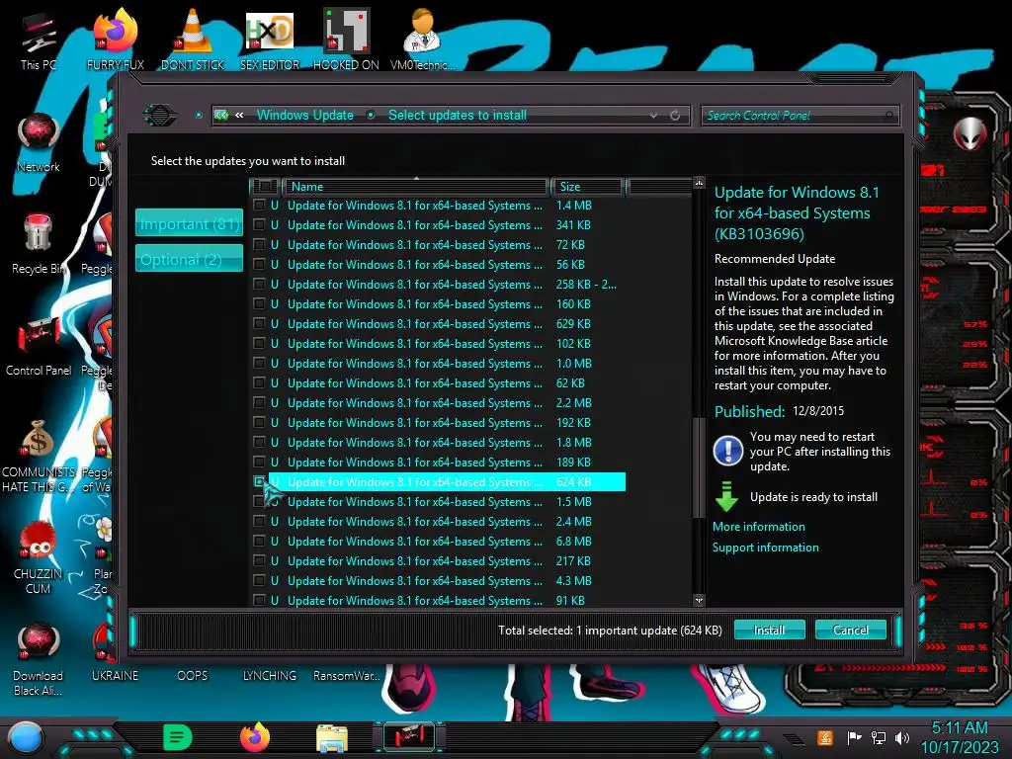The height and width of the screenshot is (759, 1012).
Task: Click the Install button
Action: click(769, 630)
